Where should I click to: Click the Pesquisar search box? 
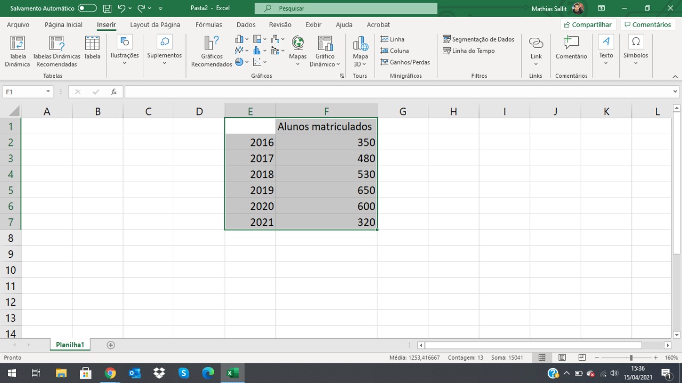point(346,9)
